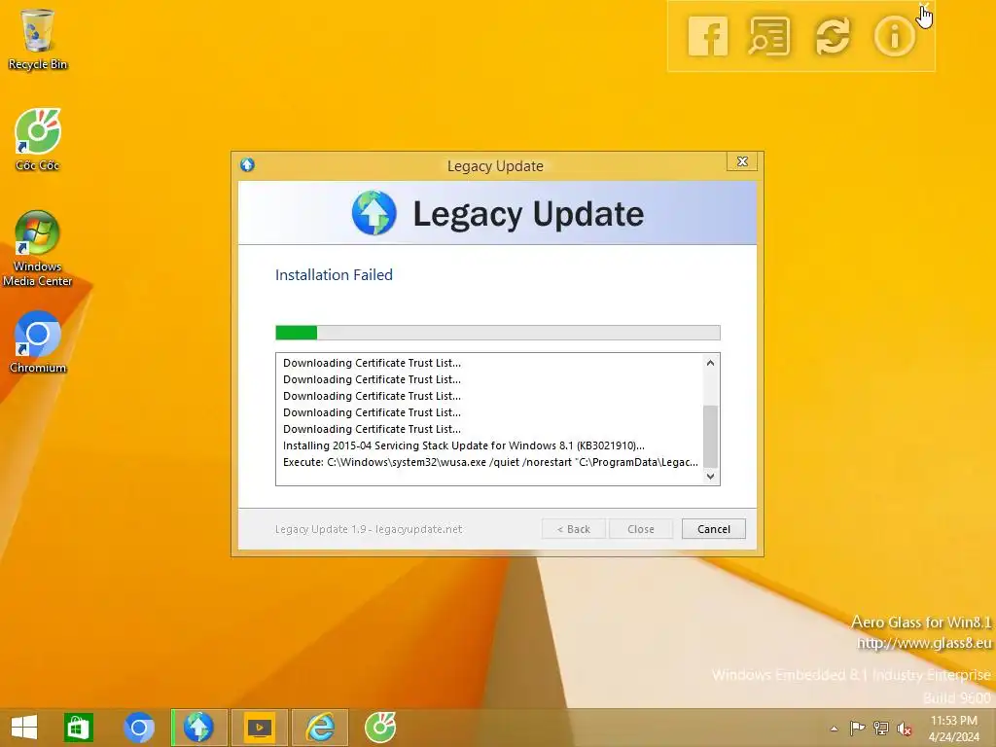The image size is (996, 747).
Task: Open the info icon in top overlay
Action: [x=895, y=36]
